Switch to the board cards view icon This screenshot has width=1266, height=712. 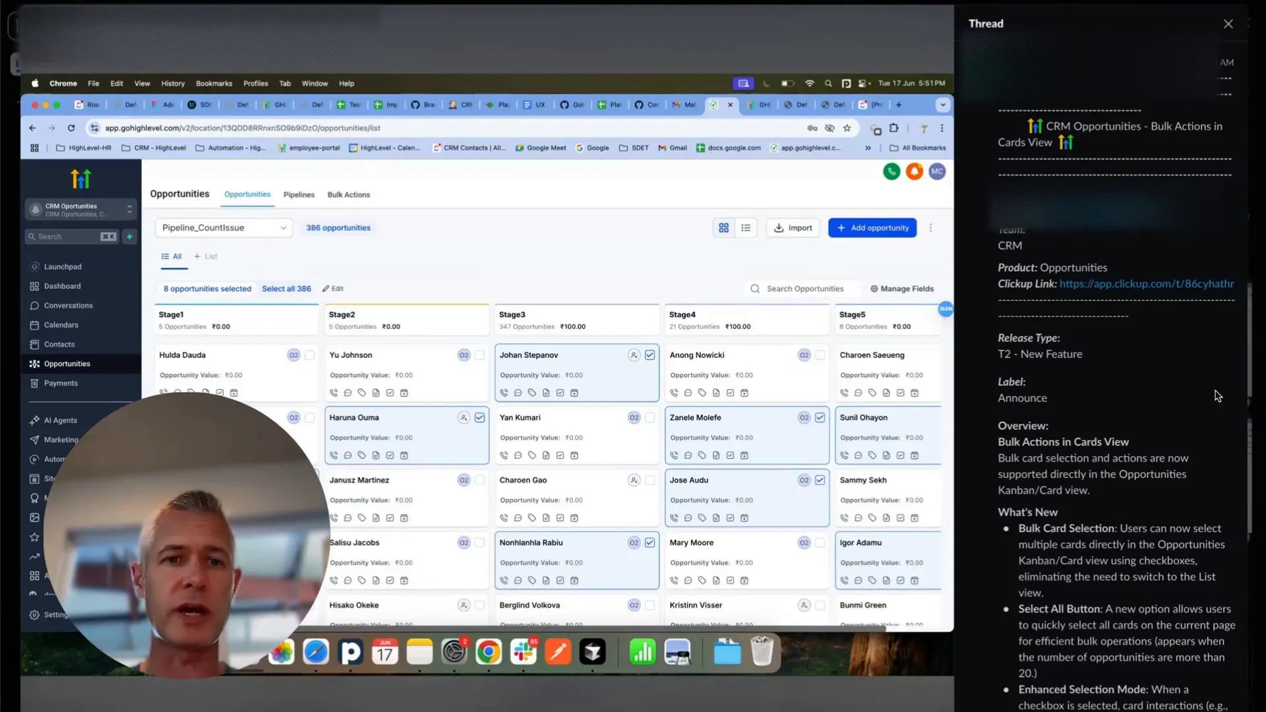pyautogui.click(x=724, y=227)
